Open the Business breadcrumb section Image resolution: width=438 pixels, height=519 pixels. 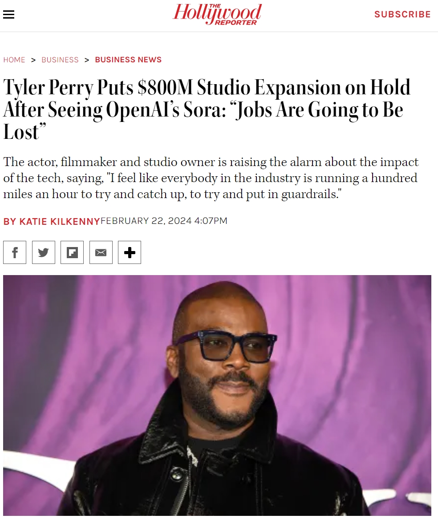coord(60,60)
